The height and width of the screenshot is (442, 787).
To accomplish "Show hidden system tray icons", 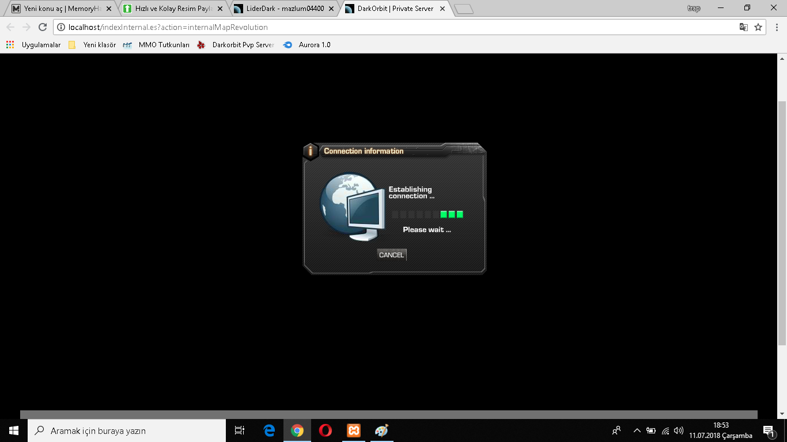I will 637,430.
